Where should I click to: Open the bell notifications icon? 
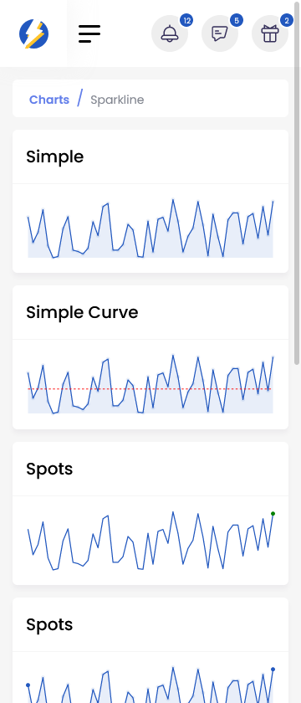coord(170,33)
